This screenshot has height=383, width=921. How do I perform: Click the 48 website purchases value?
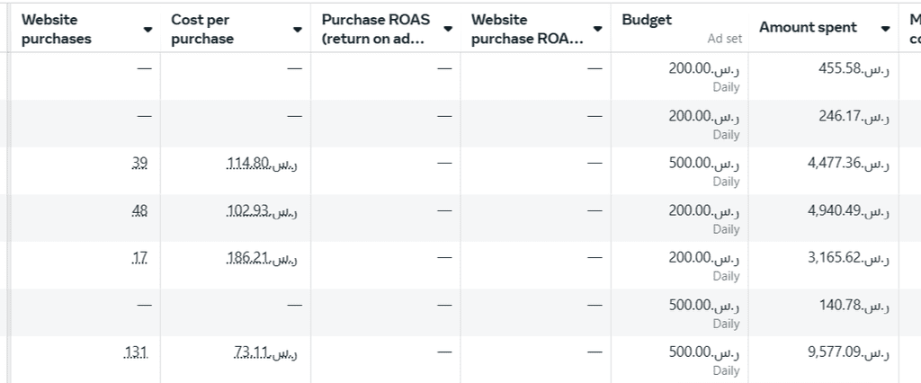tap(139, 210)
